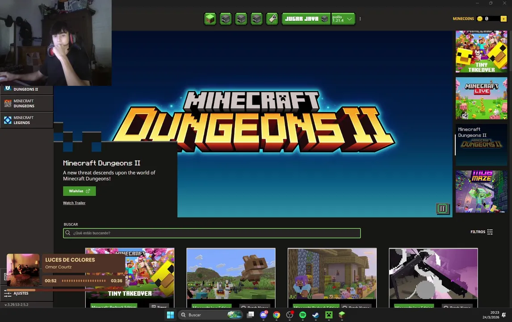Screen dimensions: 512x322
Task: Click the Ajustes sliders icon
Action: 8,293
